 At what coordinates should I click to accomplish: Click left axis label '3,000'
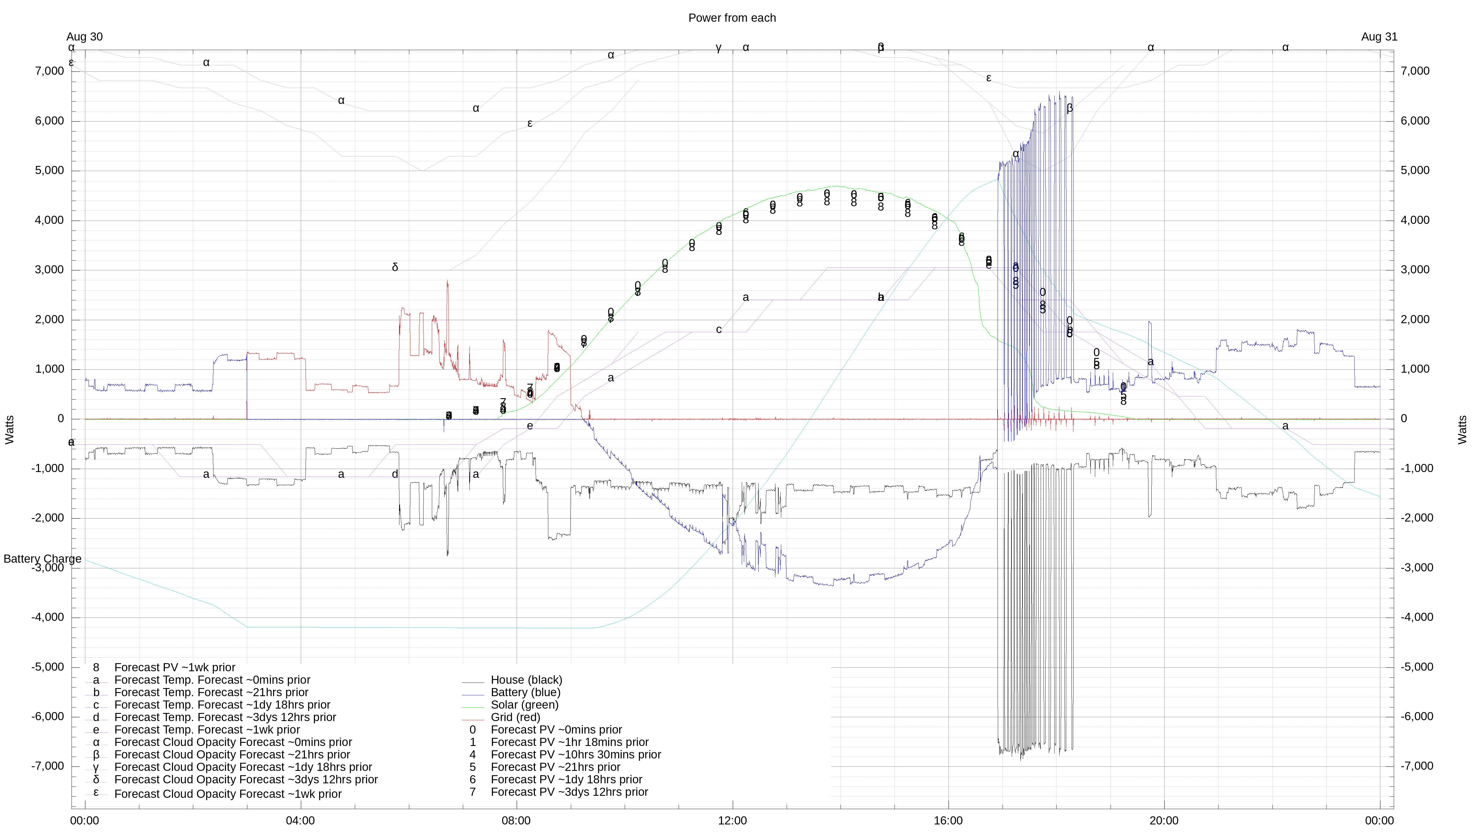50,270
